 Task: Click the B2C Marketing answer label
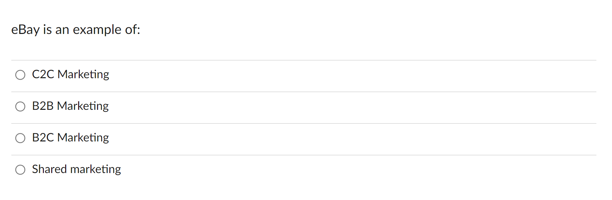coord(70,137)
